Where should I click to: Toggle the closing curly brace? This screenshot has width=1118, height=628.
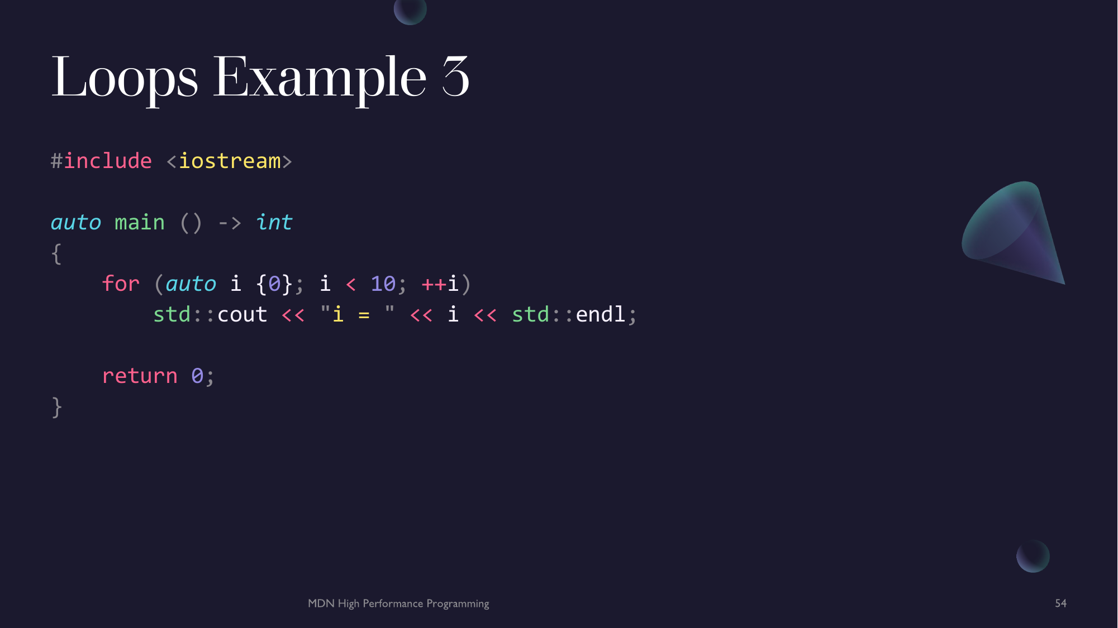tap(57, 406)
